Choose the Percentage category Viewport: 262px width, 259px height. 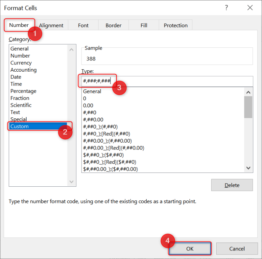(23, 91)
